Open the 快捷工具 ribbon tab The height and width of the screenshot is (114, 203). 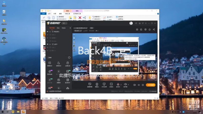67,14
